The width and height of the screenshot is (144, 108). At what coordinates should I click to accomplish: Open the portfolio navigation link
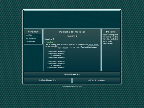tap(33, 35)
